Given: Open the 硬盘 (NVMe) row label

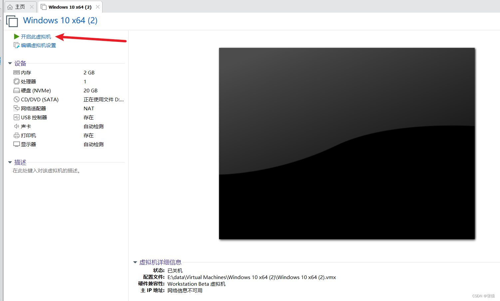Looking at the screenshot, I should (36, 90).
